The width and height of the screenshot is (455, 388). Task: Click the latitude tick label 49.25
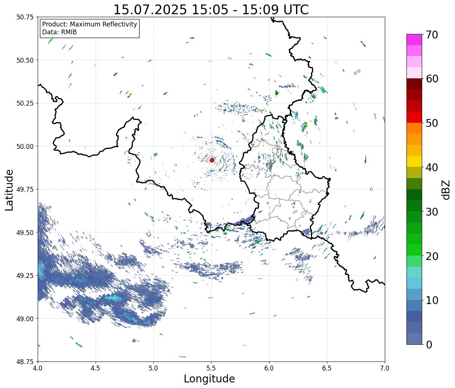[x=25, y=276]
